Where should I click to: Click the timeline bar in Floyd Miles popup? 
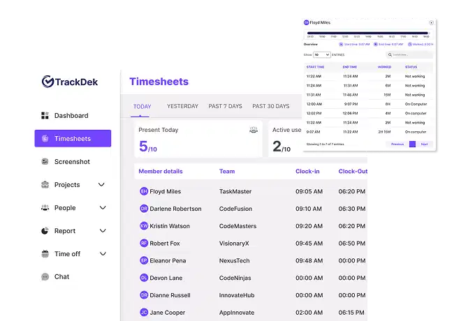368,33
